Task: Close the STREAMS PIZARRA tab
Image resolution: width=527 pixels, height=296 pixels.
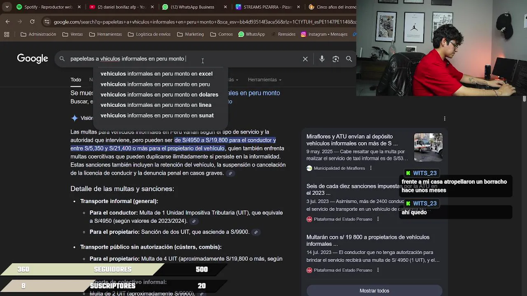Action: coord(298,7)
